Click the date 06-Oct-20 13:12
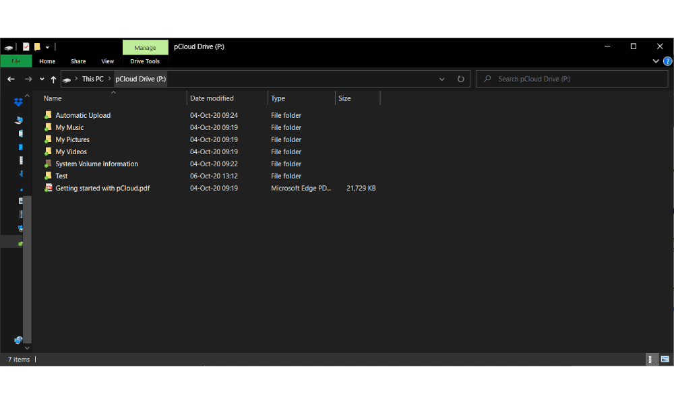674x404 pixels. 214,176
